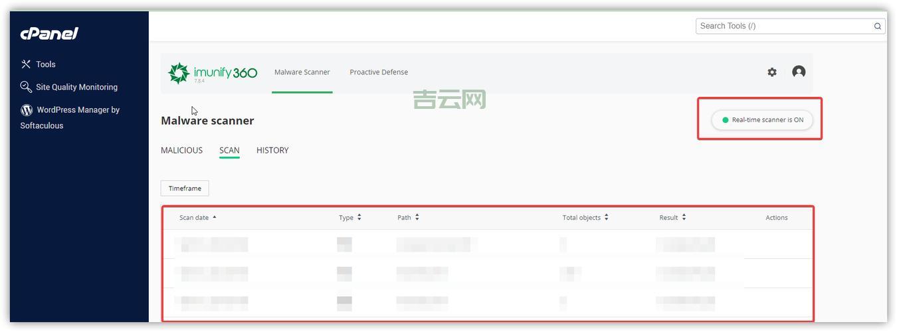Open the MALICIOUS sub-tab

pyautogui.click(x=181, y=150)
